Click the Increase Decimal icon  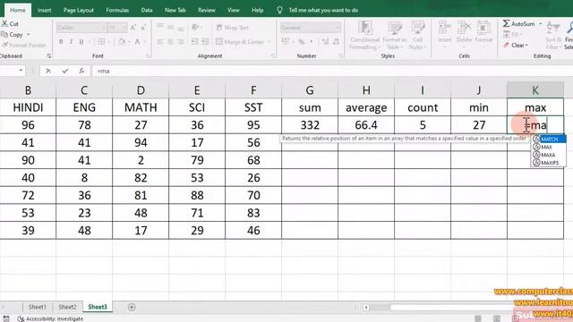[x=325, y=42]
